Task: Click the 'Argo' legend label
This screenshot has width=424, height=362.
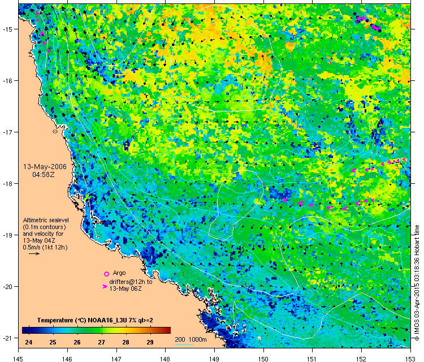Action: pos(119,273)
